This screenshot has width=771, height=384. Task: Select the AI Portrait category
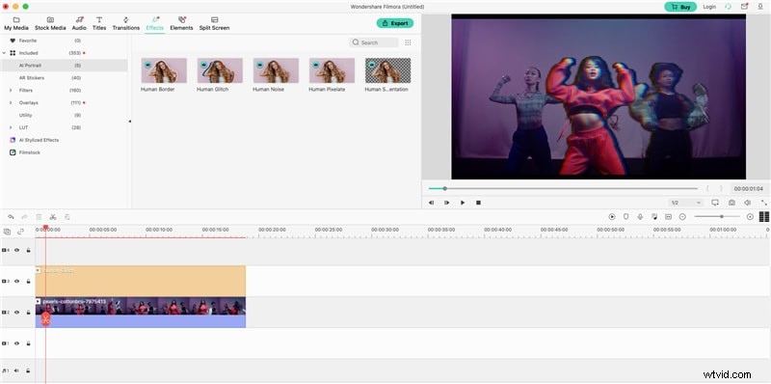point(64,66)
